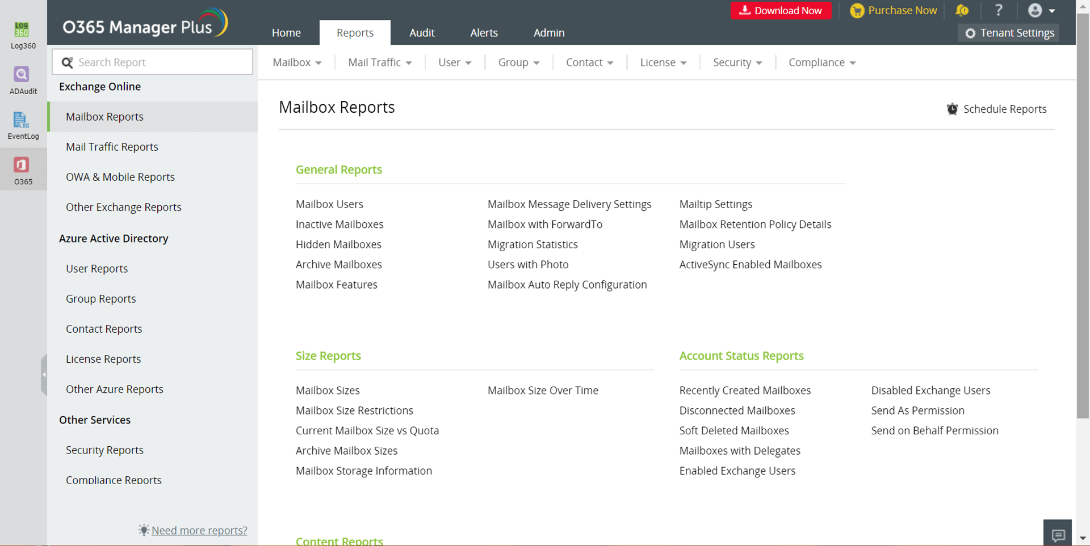Open the user account avatar menu

coord(1041,10)
